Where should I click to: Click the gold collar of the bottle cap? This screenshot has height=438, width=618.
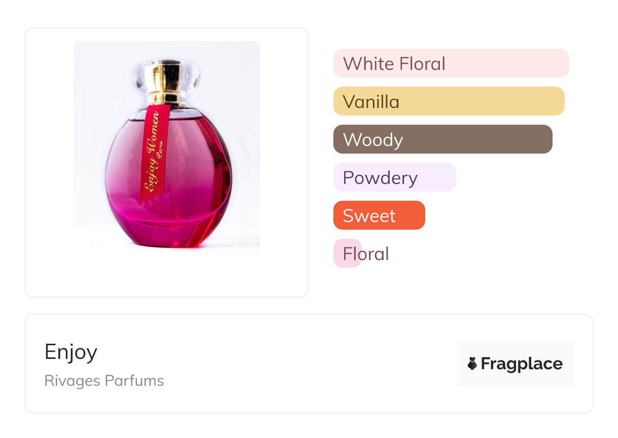[x=166, y=97]
